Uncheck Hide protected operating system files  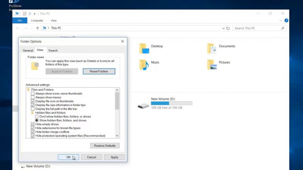(x=33, y=136)
